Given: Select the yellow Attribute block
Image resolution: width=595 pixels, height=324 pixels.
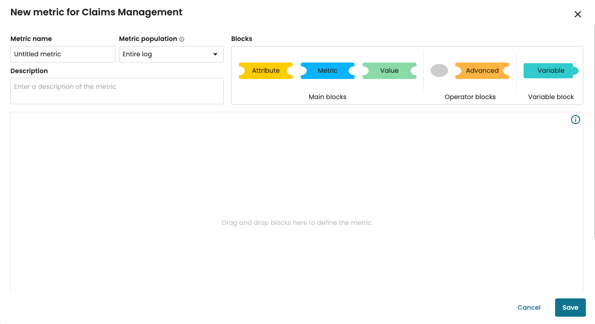Looking at the screenshot, I should 266,71.
